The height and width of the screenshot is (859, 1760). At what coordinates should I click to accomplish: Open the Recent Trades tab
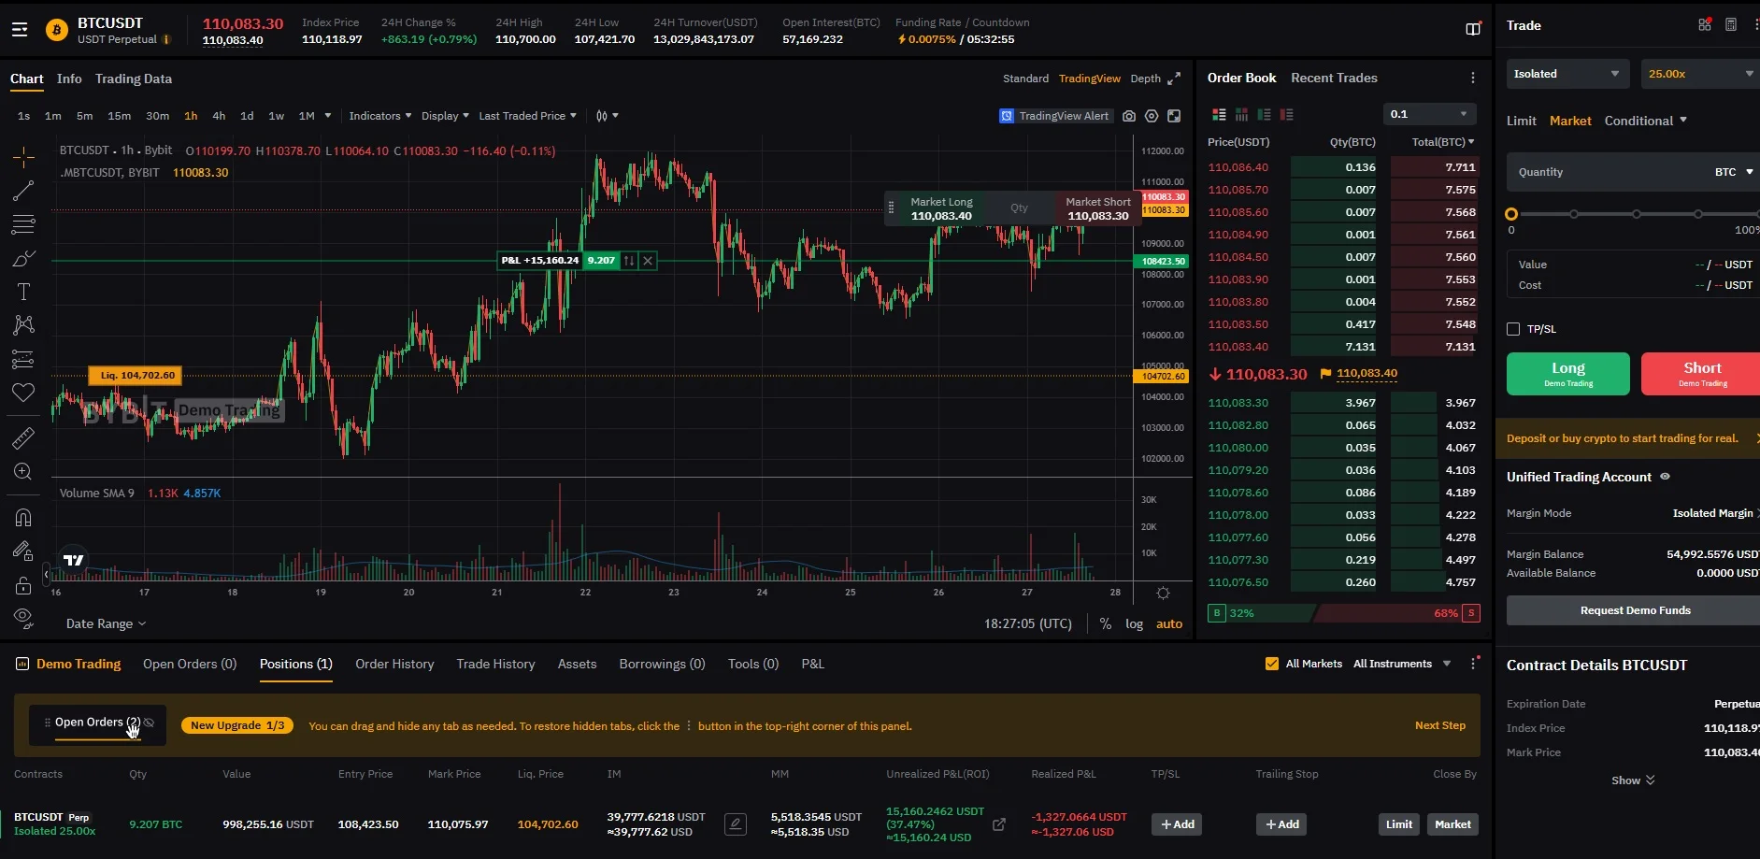1334,78
